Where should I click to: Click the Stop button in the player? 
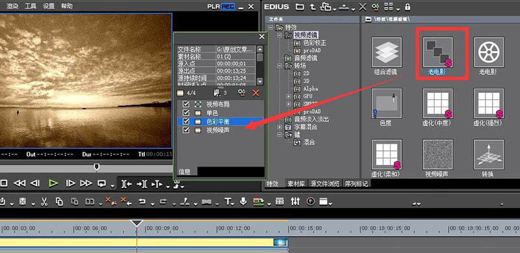[x=4, y=183]
